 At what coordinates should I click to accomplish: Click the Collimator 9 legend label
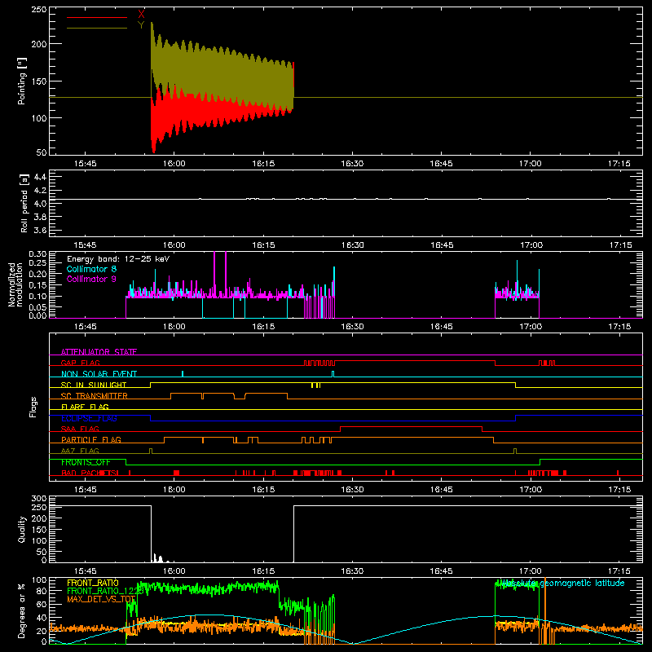point(91,279)
